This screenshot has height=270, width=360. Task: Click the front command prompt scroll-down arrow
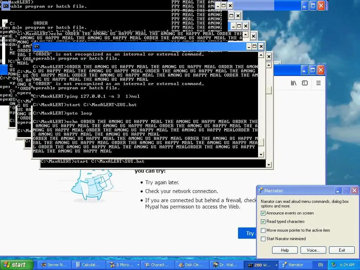(261, 155)
